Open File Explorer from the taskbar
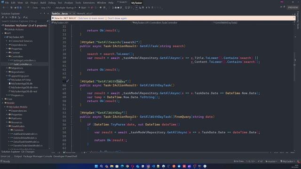The image size is (301, 169). pyautogui.click(x=112, y=166)
